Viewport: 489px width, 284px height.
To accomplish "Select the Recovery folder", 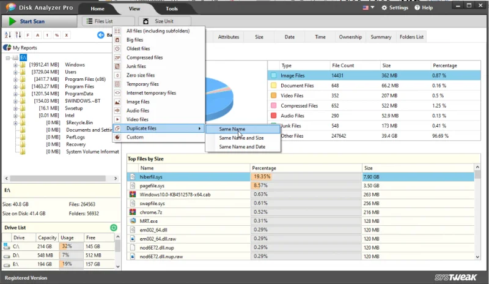I will tap(76, 144).
